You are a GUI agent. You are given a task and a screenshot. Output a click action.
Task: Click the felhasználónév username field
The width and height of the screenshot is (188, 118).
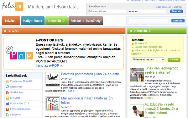108,11
